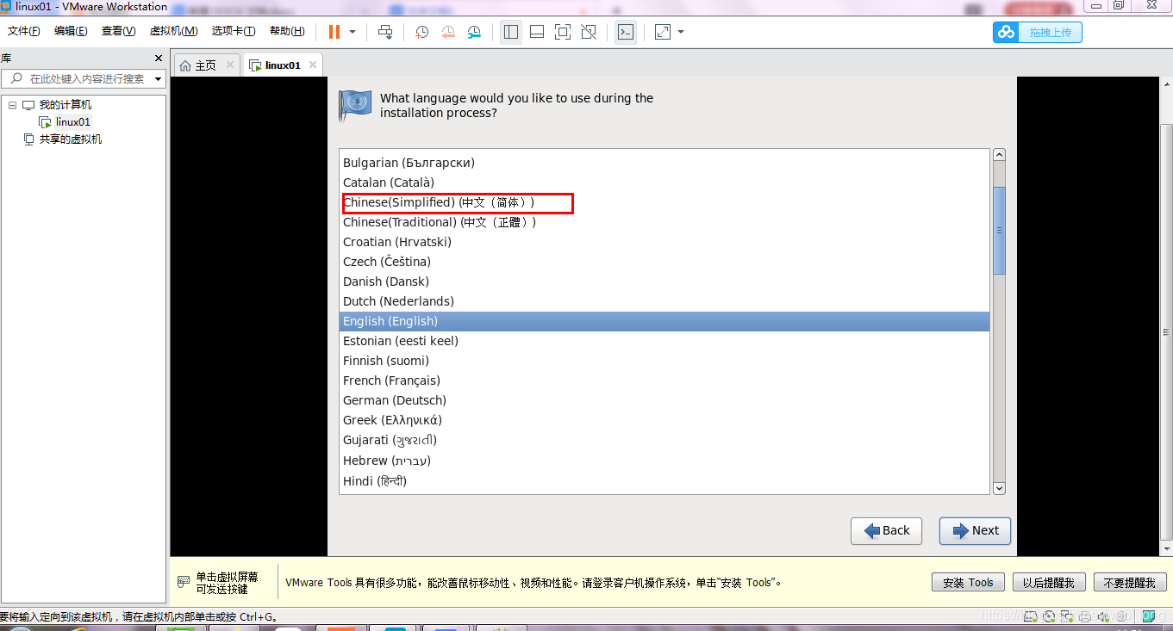Pause the running virtual machine

point(334,32)
